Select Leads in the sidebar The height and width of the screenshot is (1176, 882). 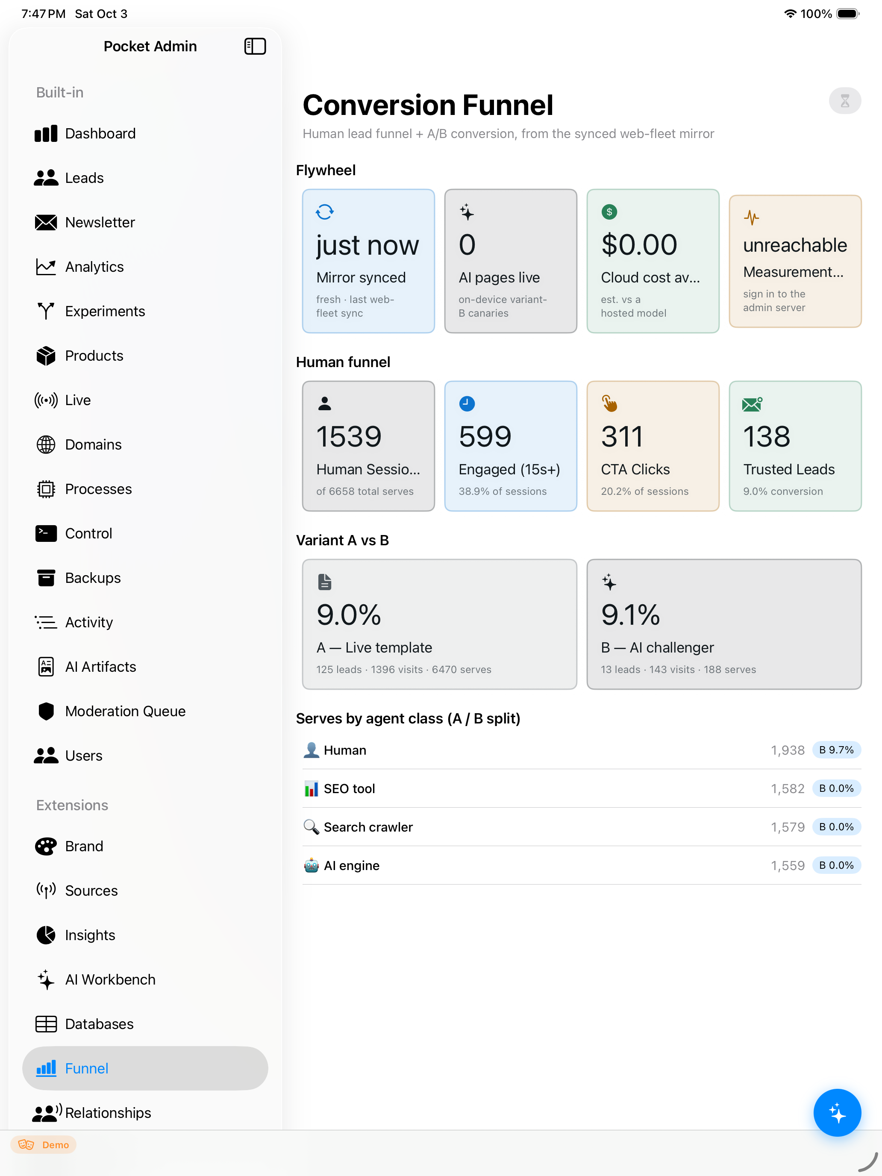[x=144, y=178]
